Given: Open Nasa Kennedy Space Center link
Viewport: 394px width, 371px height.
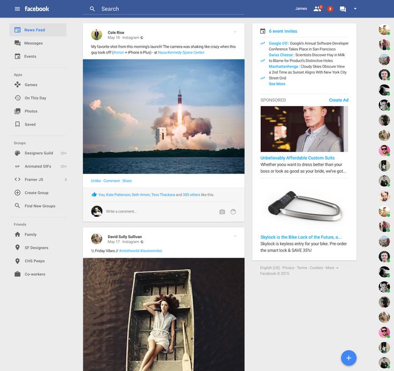Looking at the screenshot, I should click(x=181, y=52).
